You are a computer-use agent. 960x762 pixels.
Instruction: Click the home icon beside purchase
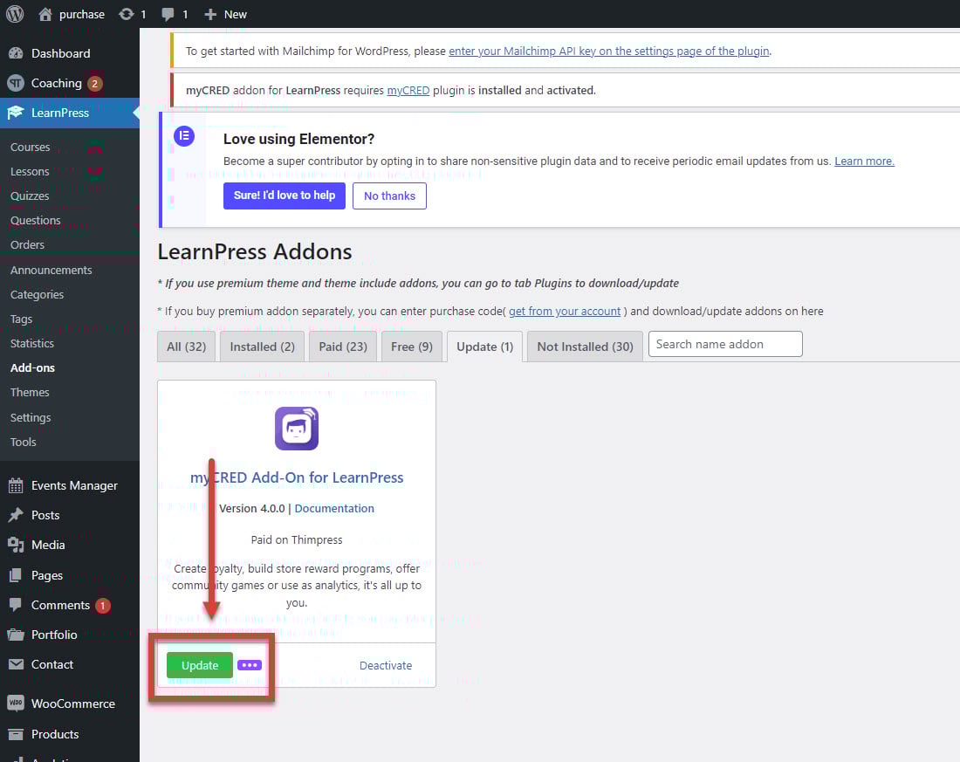(x=45, y=14)
